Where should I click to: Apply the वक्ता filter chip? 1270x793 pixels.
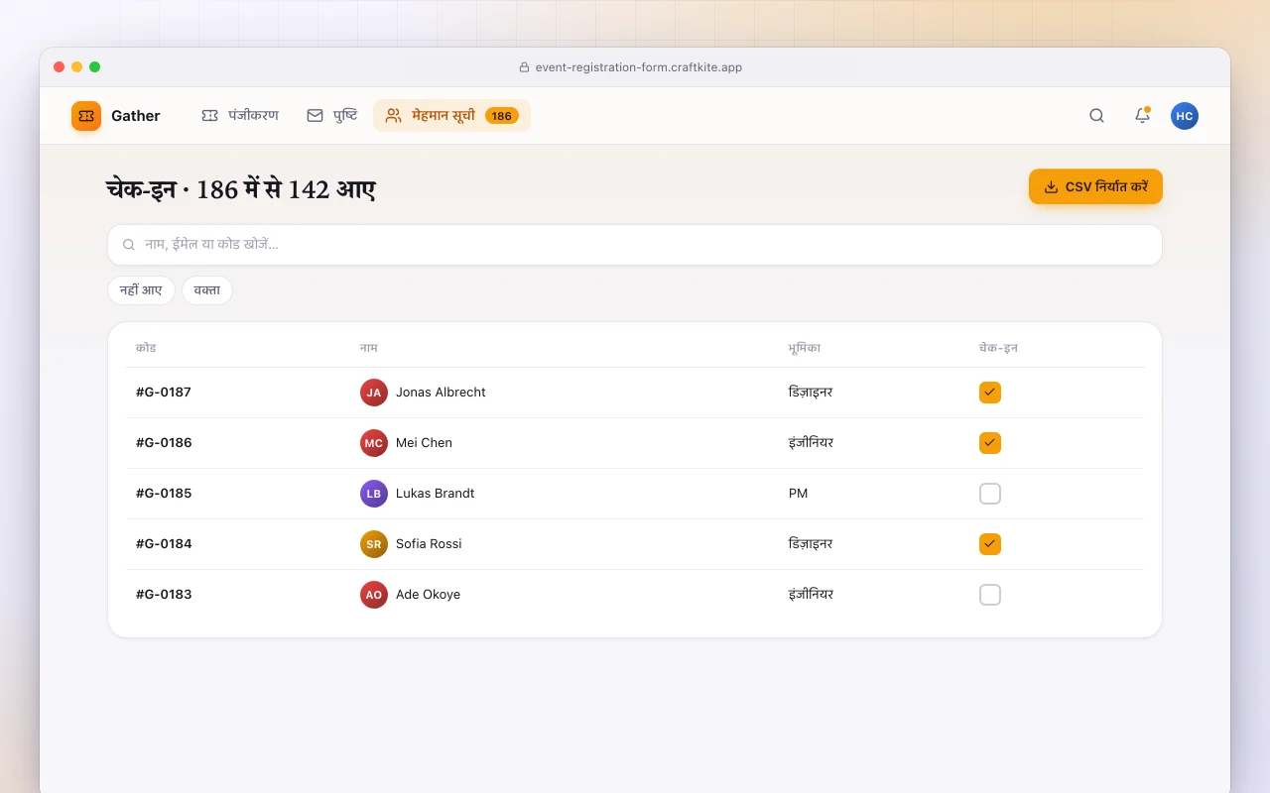coord(207,290)
